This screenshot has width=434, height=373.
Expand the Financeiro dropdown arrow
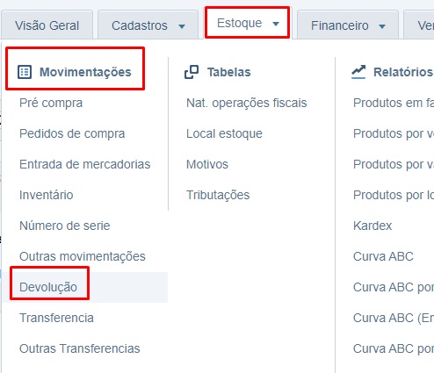[x=382, y=26]
